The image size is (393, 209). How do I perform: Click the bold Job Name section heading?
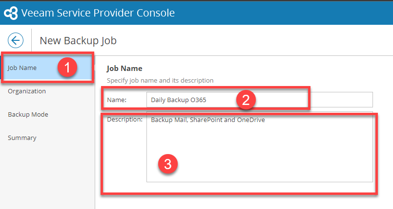click(124, 69)
